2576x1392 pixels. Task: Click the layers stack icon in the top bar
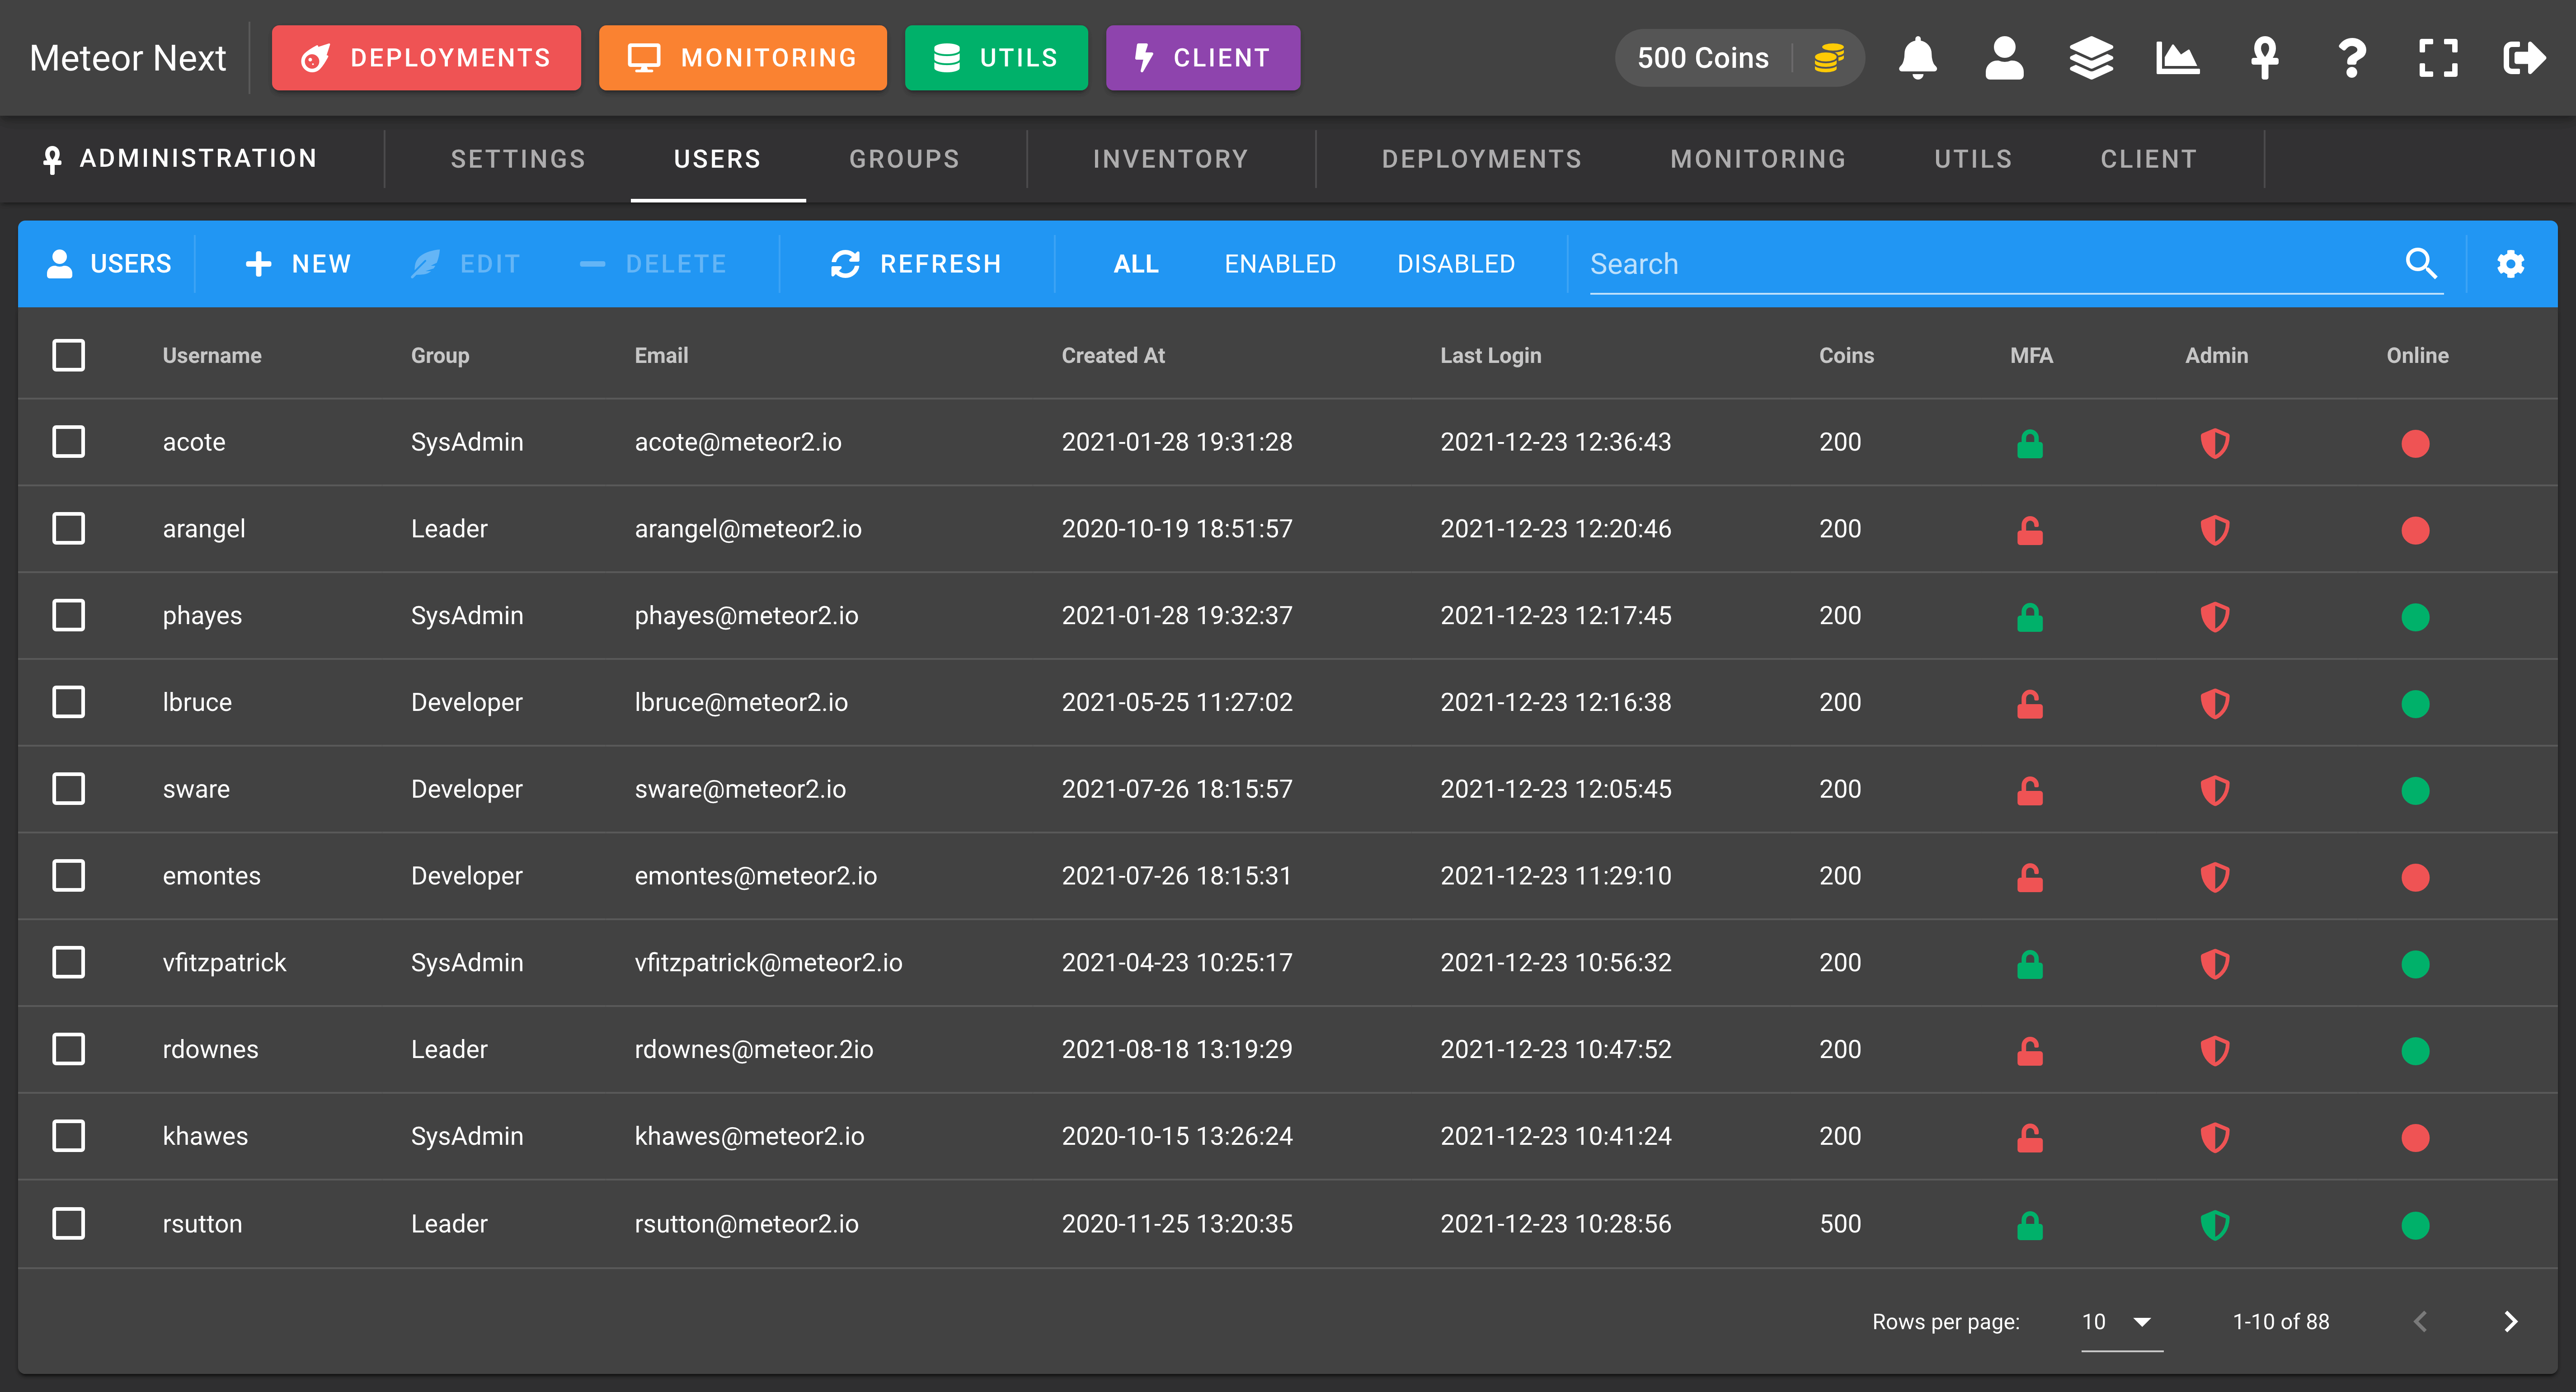coord(2091,58)
